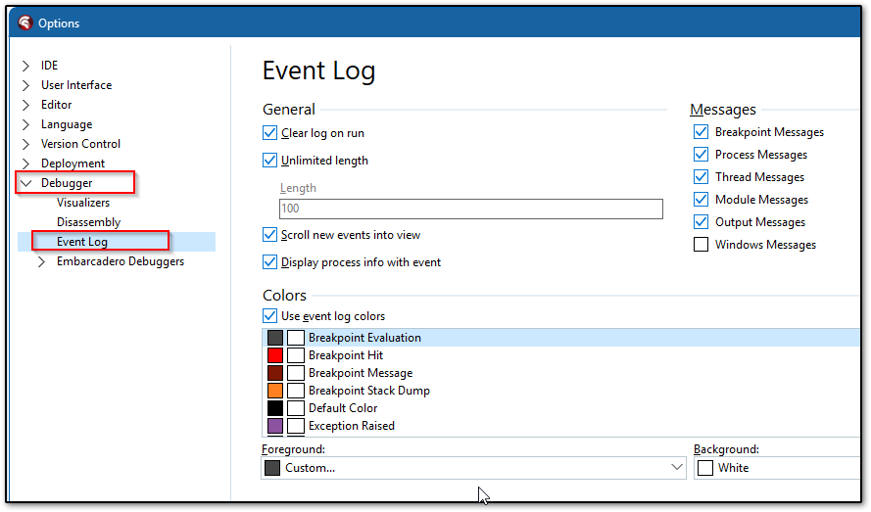
Task: Select Breakpoint Evaluation list entry
Action: [x=364, y=338]
